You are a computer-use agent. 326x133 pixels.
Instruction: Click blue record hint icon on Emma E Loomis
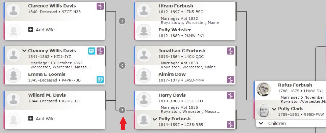pyautogui.click(x=100, y=79)
